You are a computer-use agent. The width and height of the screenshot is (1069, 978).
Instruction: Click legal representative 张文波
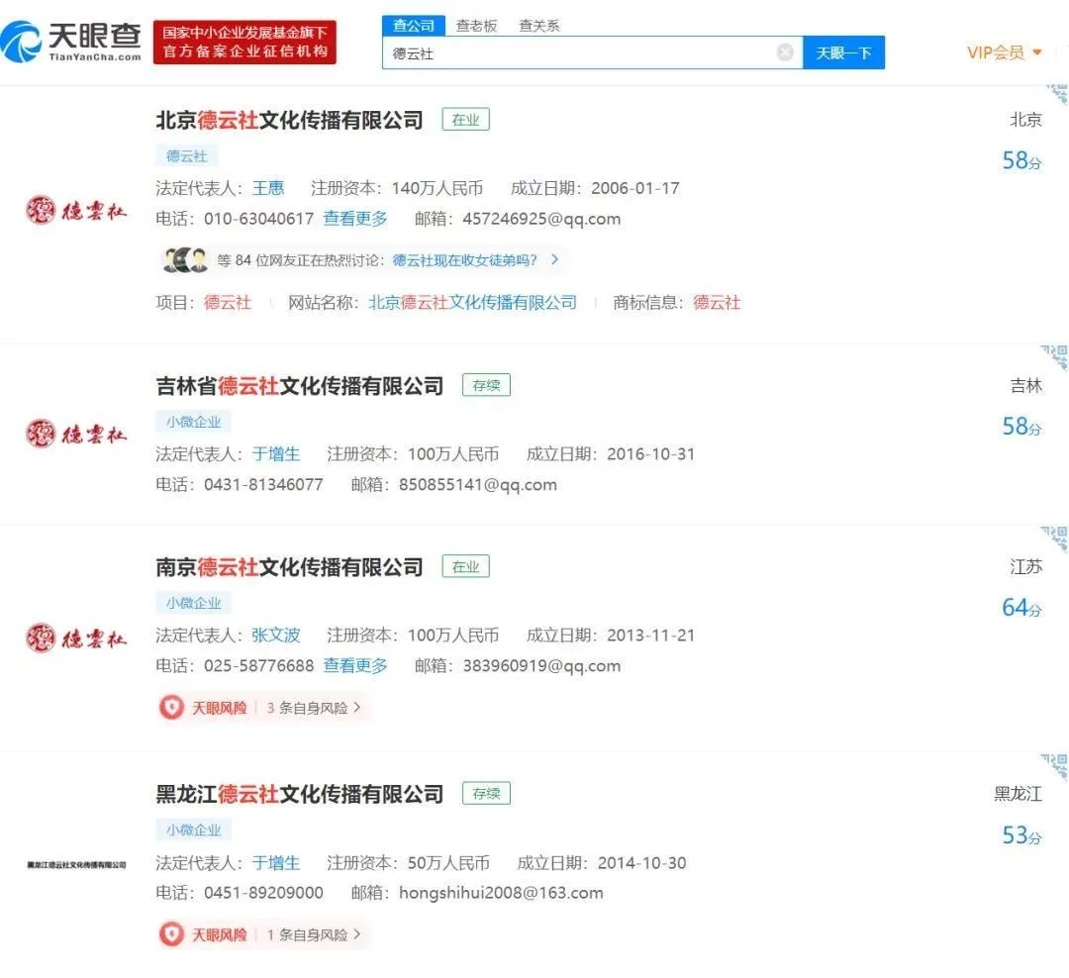point(275,635)
